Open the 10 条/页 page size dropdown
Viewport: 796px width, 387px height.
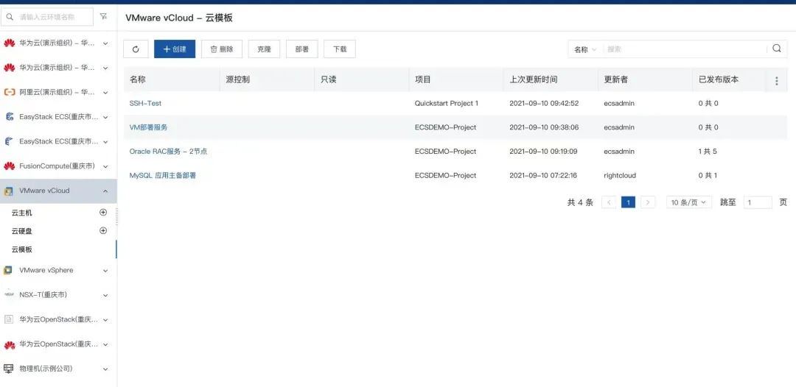pos(689,202)
